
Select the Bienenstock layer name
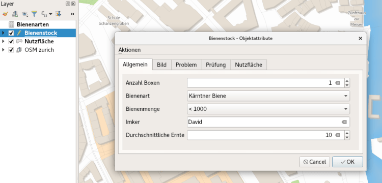[x=41, y=33]
